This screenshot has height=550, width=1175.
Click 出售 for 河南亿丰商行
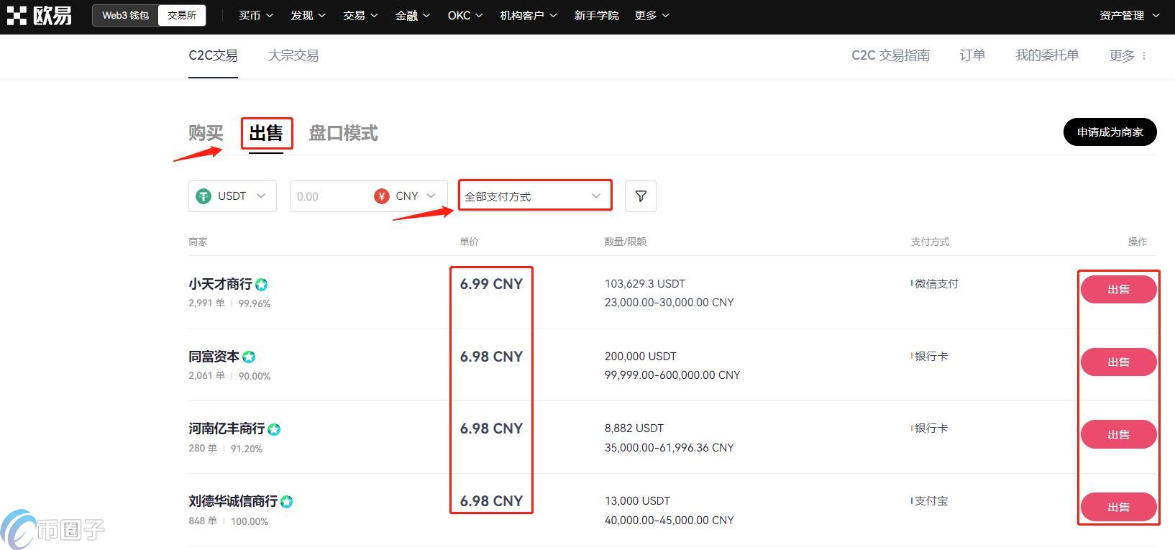[1118, 434]
